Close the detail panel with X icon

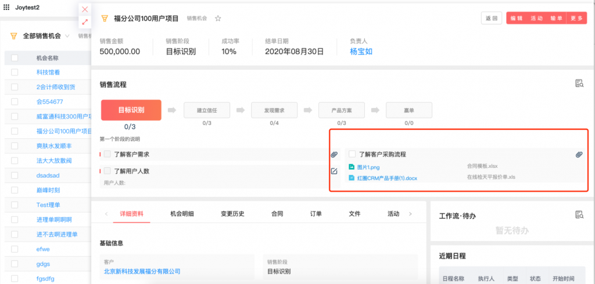tap(85, 9)
